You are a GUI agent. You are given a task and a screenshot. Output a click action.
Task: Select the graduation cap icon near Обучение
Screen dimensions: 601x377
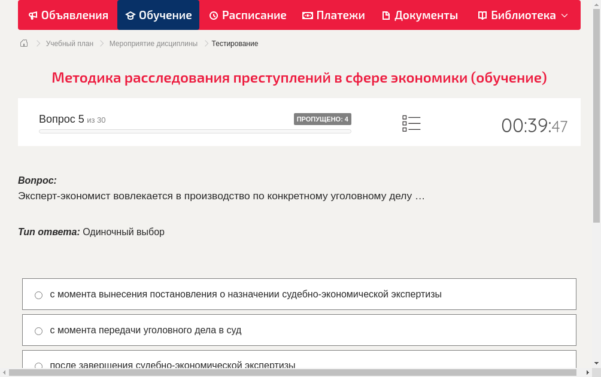point(130,15)
